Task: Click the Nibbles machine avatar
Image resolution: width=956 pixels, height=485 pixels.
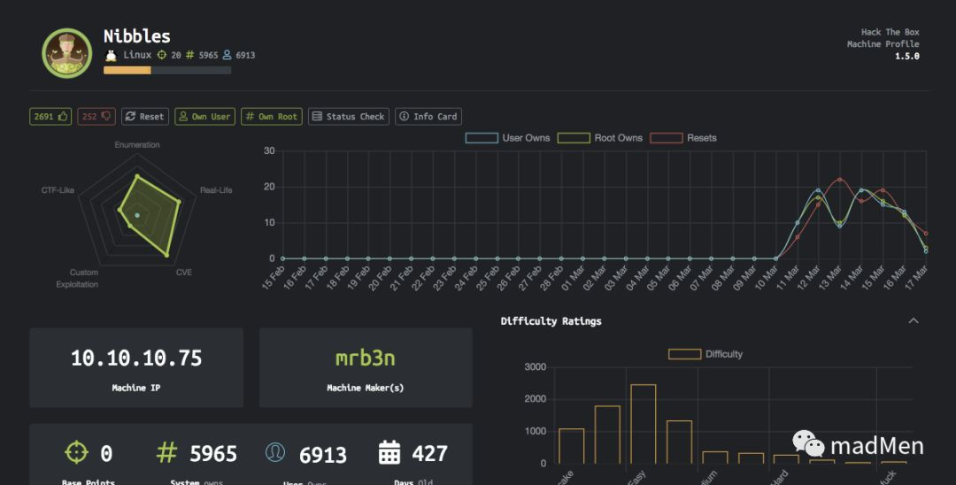Action: pos(67,53)
